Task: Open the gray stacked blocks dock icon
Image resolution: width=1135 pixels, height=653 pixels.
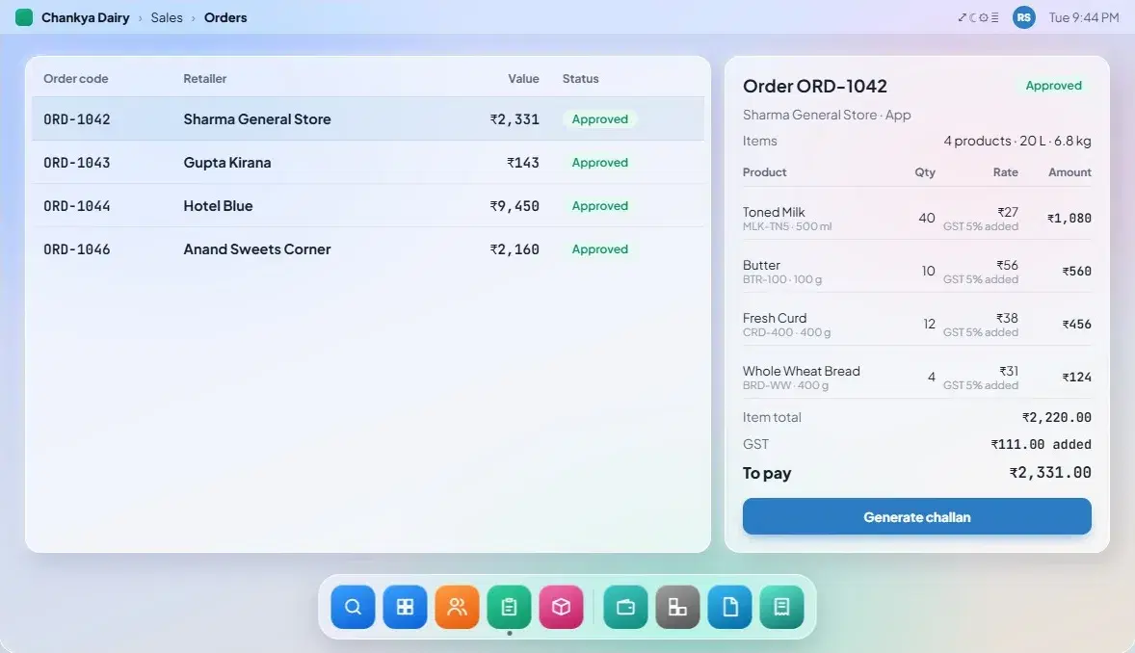Action: pyautogui.click(x=677, y=607)
